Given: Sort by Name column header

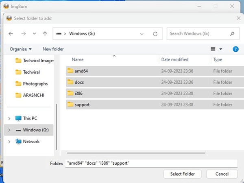Looking at the screenshot, I should (x=78, y=59).
